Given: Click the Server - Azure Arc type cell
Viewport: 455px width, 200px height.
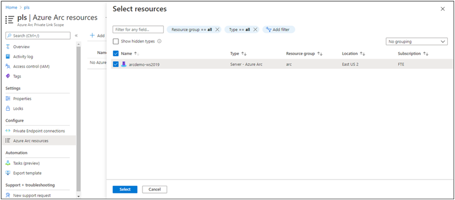Looking at the screenshot, I should (246, 64).
